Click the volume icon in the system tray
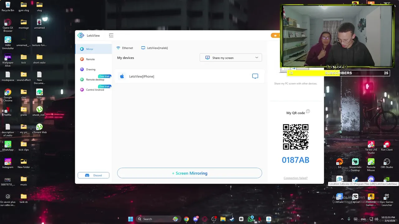Screen dimensions: 399x224 tap(376, 219)
